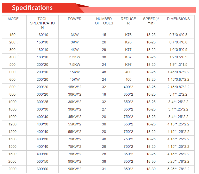Click the 18-30 speed in the 600*60 row
199x174 pixels.
pyautogui.click(x=151, y=169)
